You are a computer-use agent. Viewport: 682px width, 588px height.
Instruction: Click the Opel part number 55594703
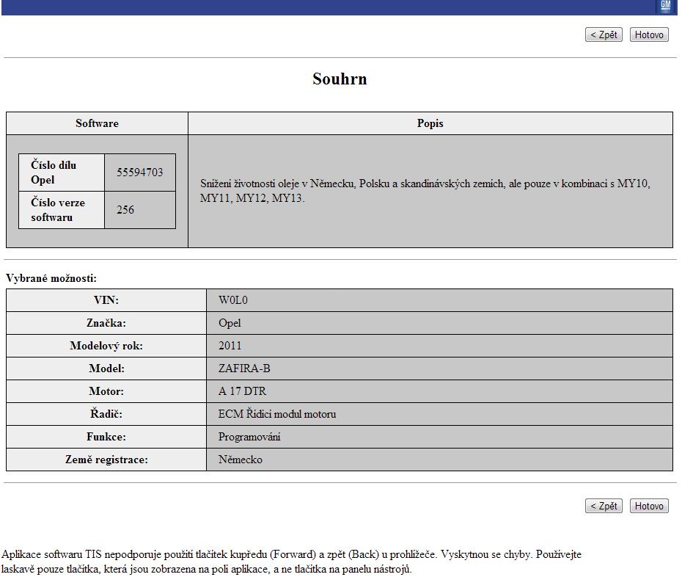tap(139, 173)
